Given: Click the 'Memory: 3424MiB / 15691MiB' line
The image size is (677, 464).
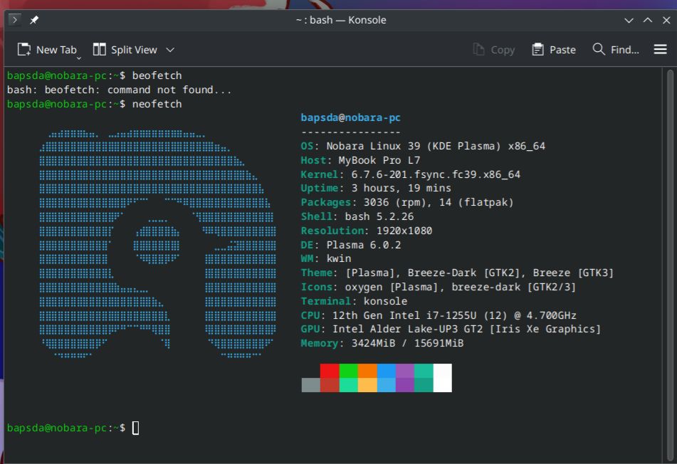Looking at the screenshot, I should point(382,343).
